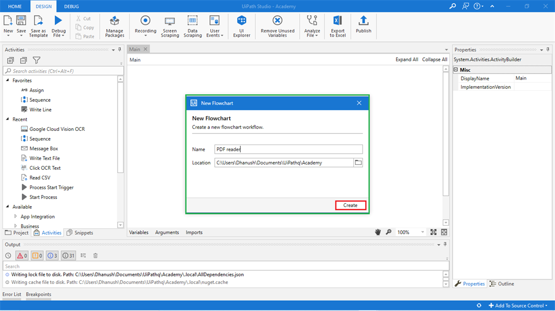The image size is (555, 311).
Task: Open Activities filter funnel icon
Action: point(36,60)
